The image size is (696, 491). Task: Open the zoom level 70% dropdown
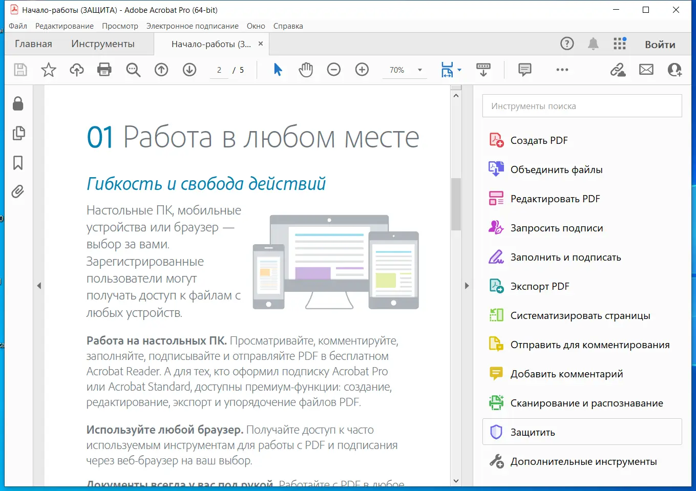(x=419, y=70)
